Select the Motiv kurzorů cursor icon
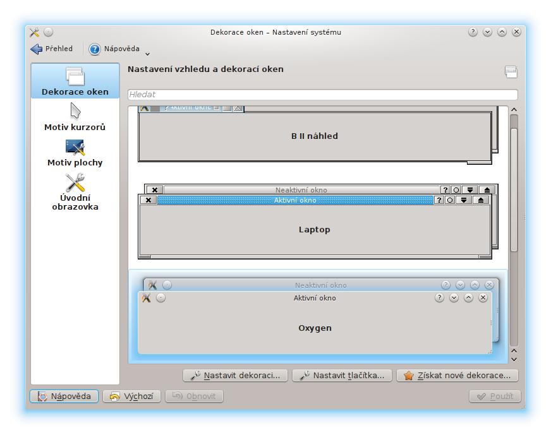 [75, 111]
